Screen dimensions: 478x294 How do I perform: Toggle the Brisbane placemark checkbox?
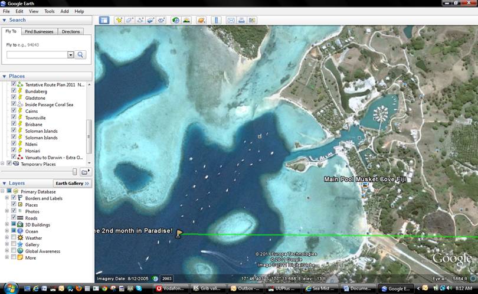pos(14,123)
